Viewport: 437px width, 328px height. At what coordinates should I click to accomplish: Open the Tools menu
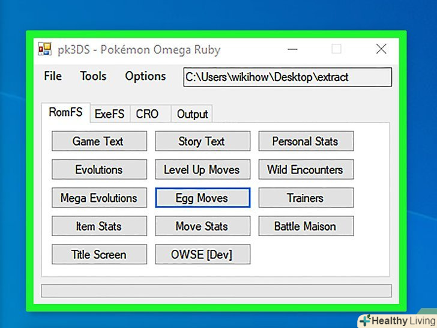click(93, 76)
